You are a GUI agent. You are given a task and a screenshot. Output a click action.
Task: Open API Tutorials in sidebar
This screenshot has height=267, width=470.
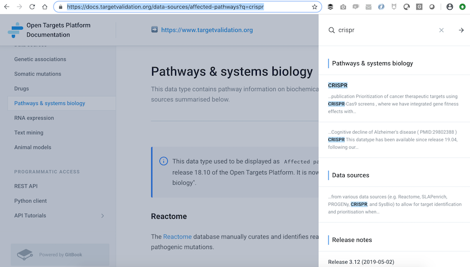30,216
